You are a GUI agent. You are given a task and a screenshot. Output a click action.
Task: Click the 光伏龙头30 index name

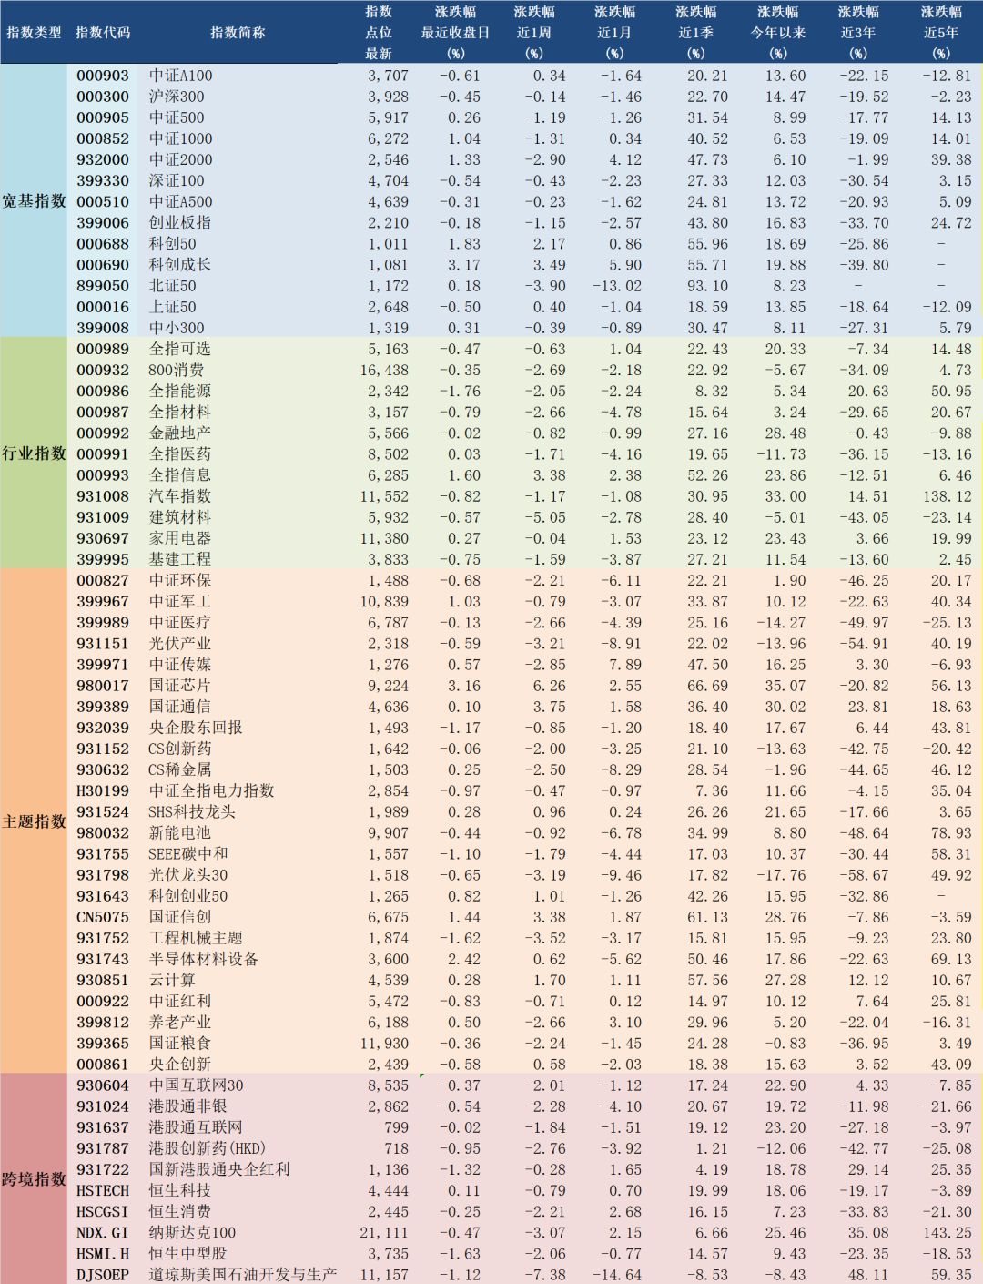click(188, 875)
